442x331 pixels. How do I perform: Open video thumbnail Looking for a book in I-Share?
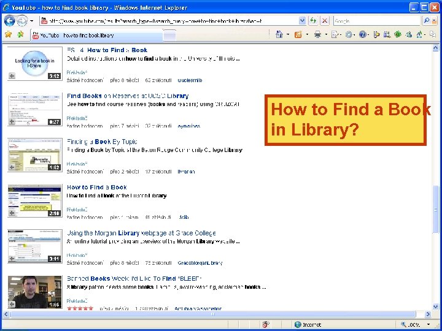(x=34, y=63)
